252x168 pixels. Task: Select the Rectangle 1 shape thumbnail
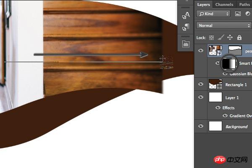pos(215,84)
